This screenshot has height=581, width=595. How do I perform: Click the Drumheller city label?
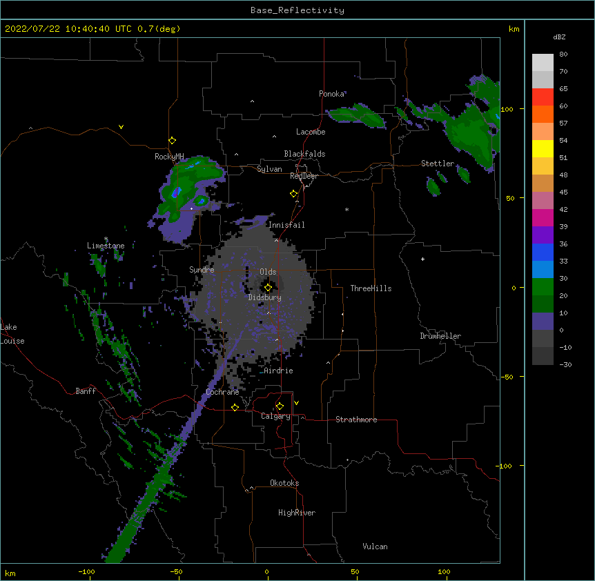click(440, 336)
